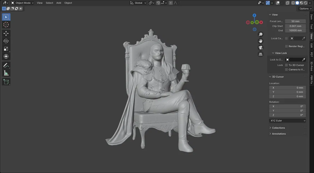
Task: Click the Z axis on the navigation gizmo
Action: 254,15
